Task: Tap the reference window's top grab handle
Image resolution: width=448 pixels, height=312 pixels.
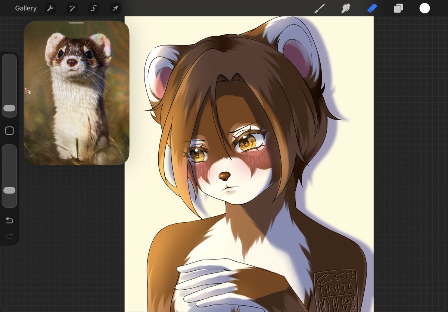Action: point(77,23)
